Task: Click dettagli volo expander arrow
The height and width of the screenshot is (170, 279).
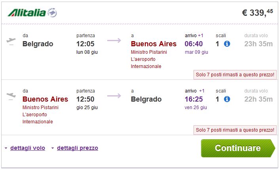Action: click(6, 149)
